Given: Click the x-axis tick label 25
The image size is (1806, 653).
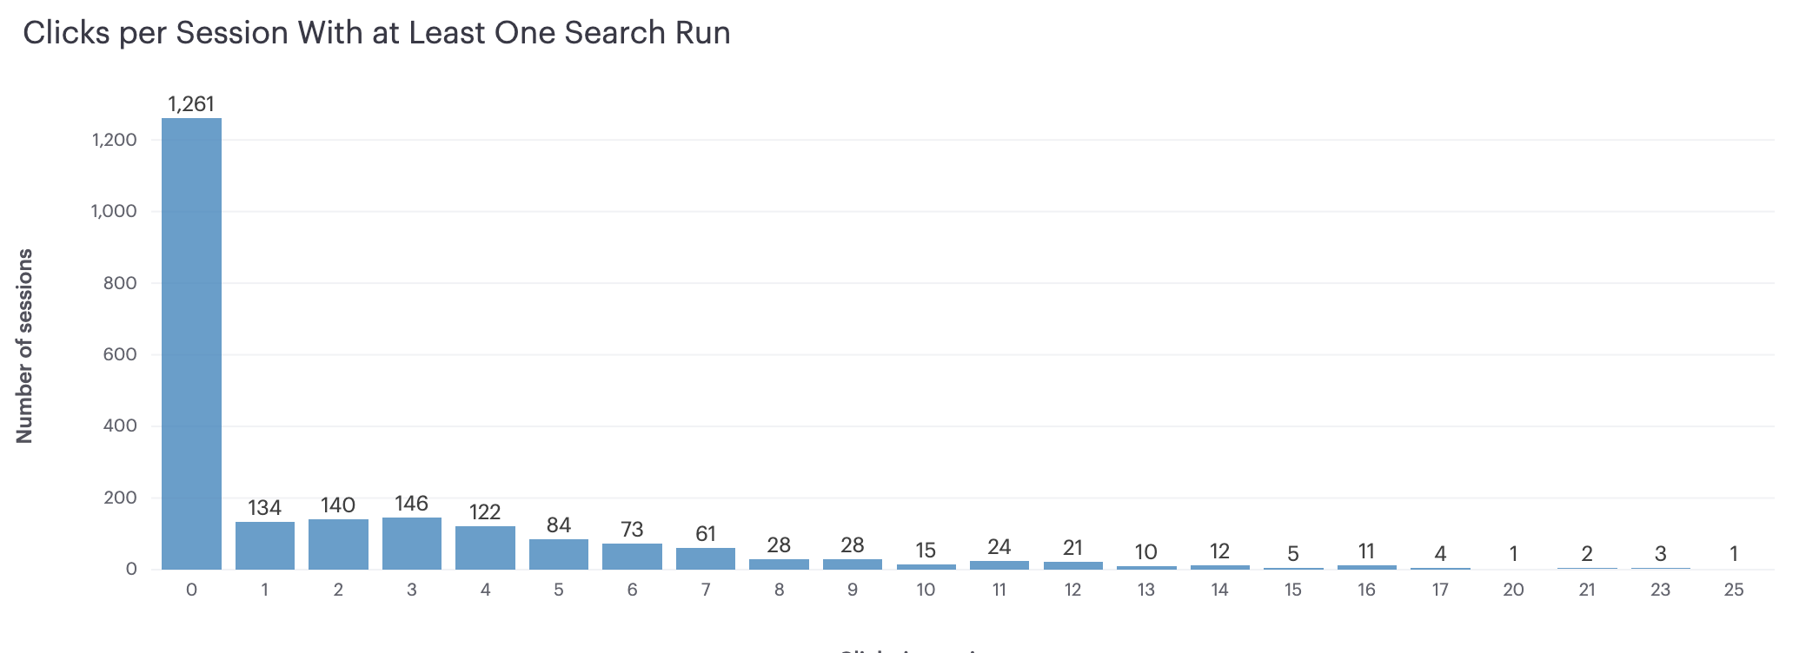Looking at the screenshot, I should (x=1734, y=590).
